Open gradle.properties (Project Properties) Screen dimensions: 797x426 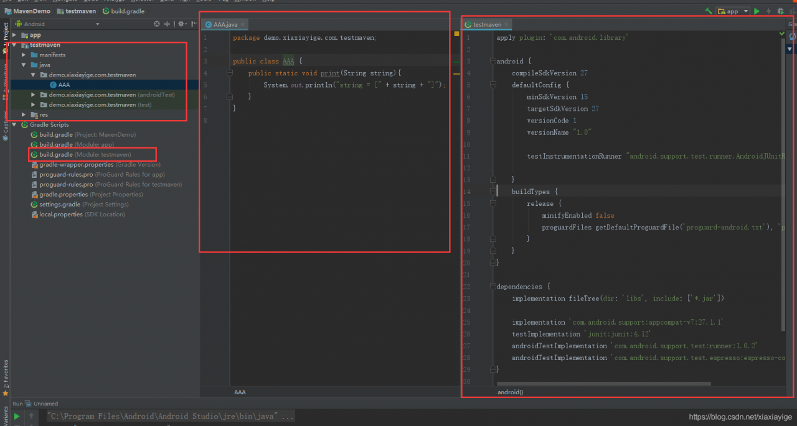(x=87, y=194)
